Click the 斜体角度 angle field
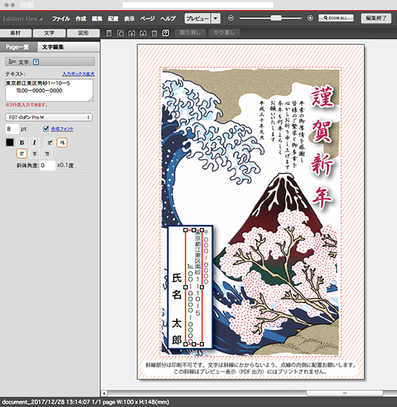Screen dimensions: 397x407 tap(48, 165)
